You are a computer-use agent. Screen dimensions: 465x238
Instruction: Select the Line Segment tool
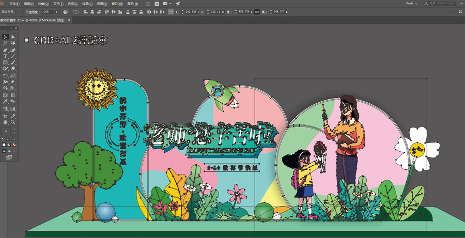click(x=13, y=56)
